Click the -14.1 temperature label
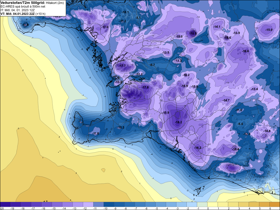The height and width of the screenshot is (210, 280). tap(217, 27)
